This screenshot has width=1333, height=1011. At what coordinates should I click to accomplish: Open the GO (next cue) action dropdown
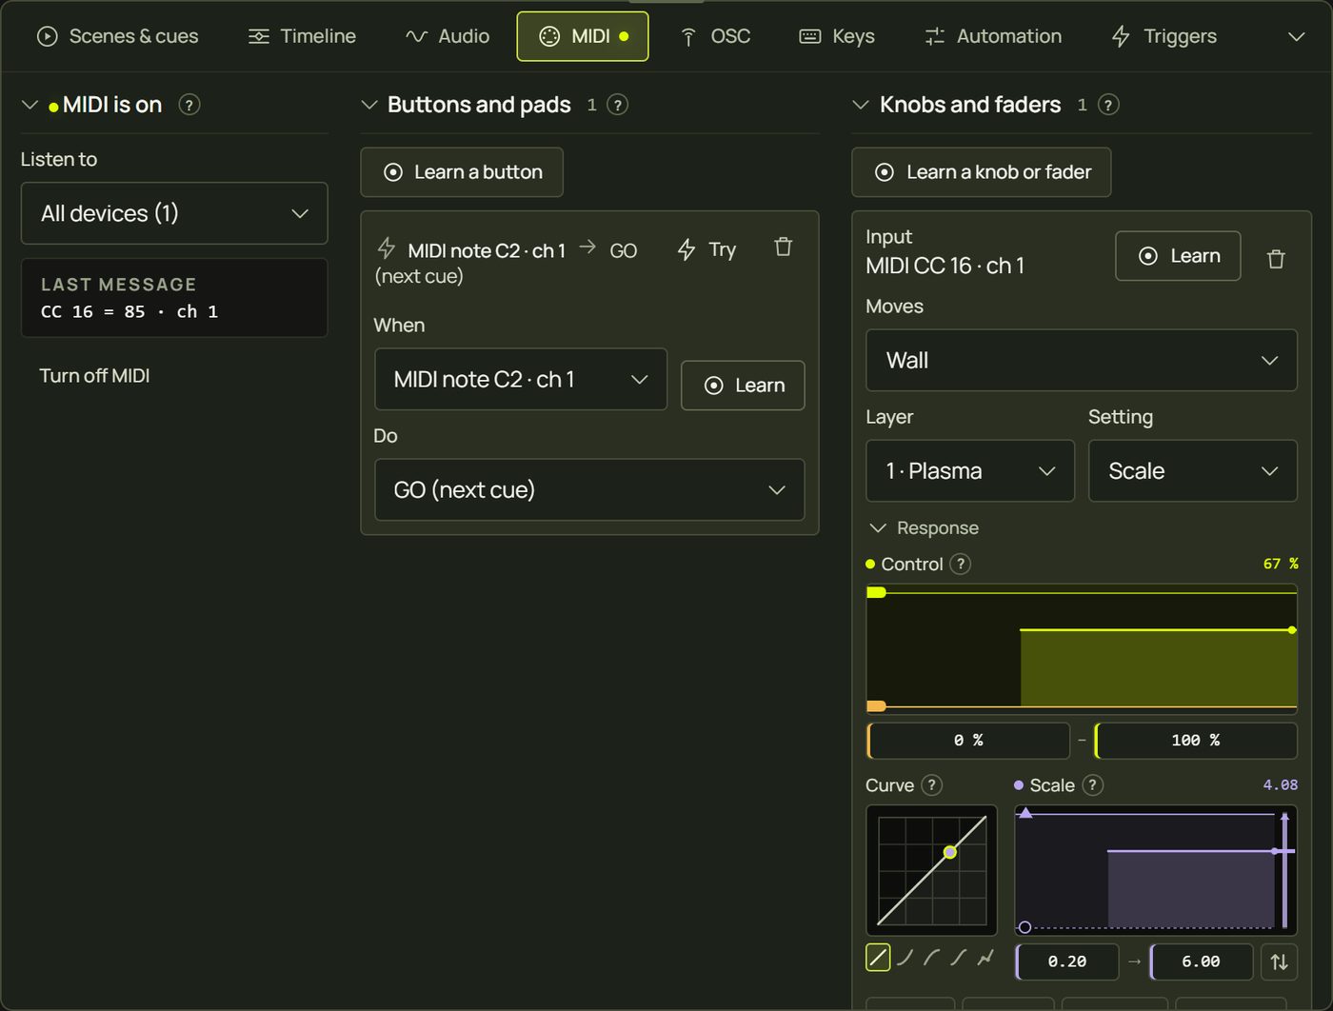coord(589,489)
